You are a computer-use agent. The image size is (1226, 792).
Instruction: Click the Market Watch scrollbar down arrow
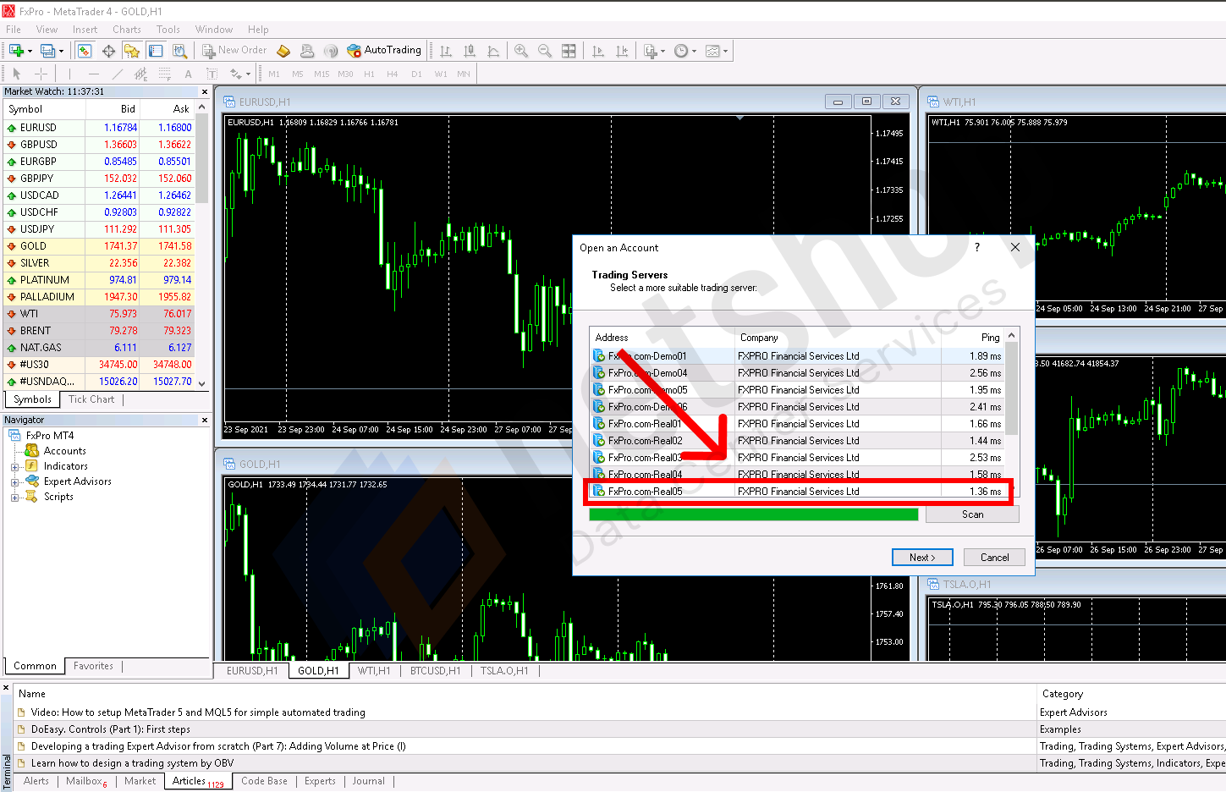(201, 383)
